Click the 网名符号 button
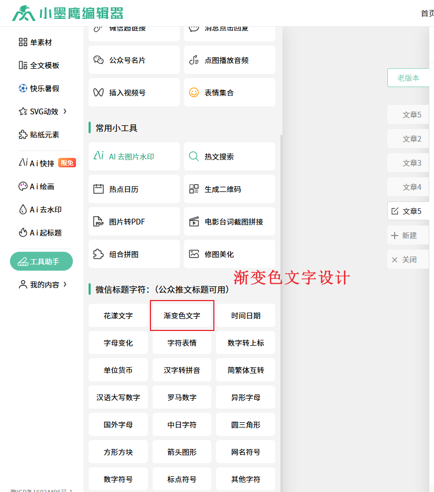The image size is (434, 492). [x=245, y=452]
